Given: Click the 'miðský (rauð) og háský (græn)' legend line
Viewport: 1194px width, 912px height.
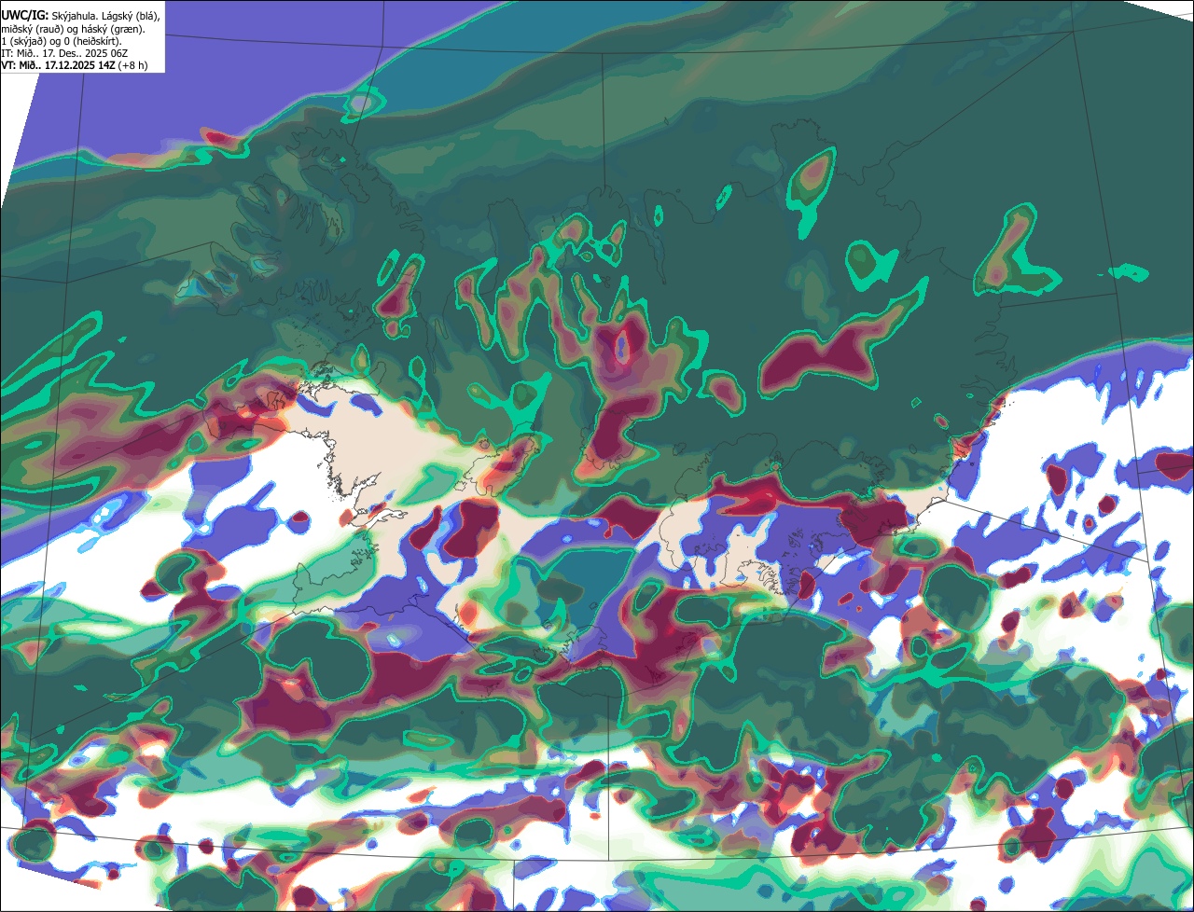Looking at the screenshot, I should [x=74, y=29].
